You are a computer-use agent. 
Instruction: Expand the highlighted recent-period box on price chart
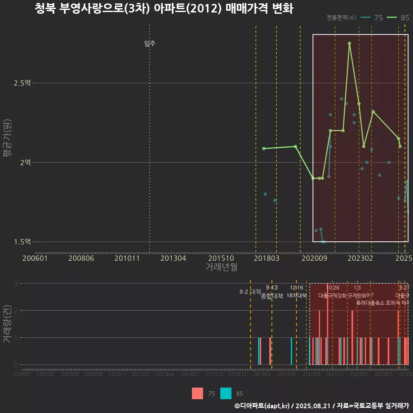click(360, 137)
